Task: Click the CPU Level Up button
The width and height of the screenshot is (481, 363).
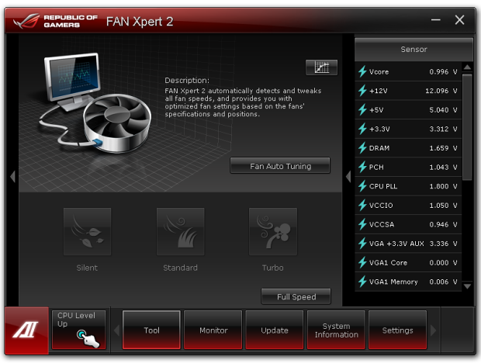Action: [x=79, y=330]
